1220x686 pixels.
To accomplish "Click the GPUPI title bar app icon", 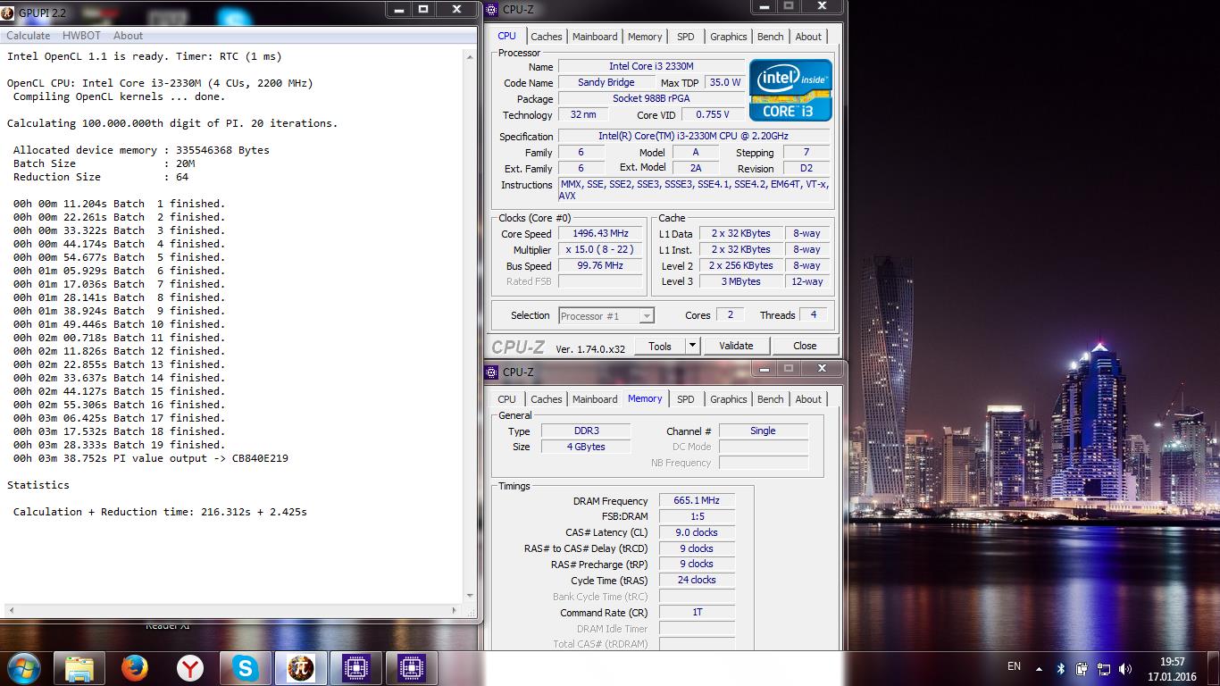I will [x=10, y=13].
